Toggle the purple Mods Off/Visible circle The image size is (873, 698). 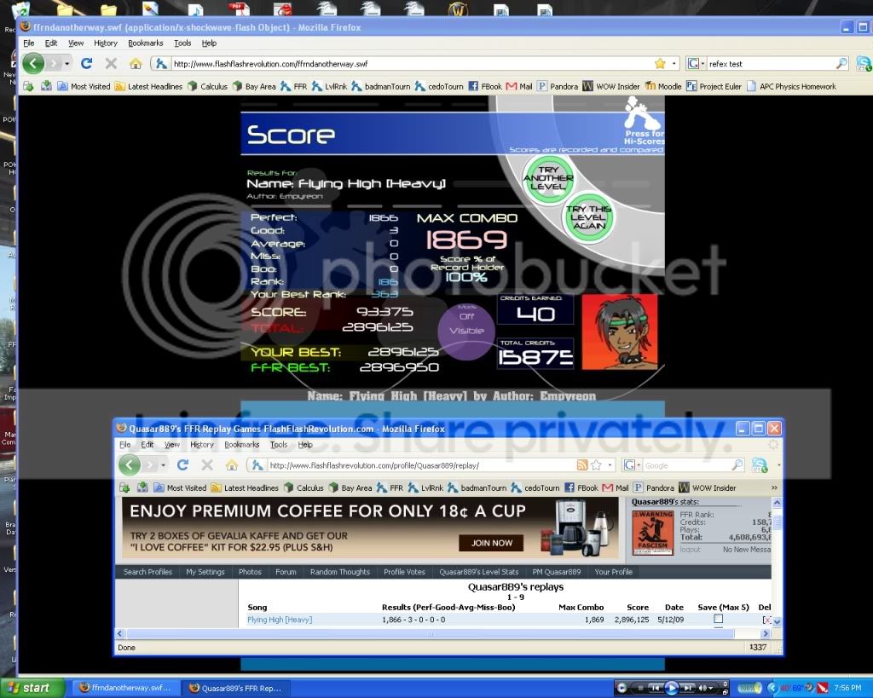(466, 325)
